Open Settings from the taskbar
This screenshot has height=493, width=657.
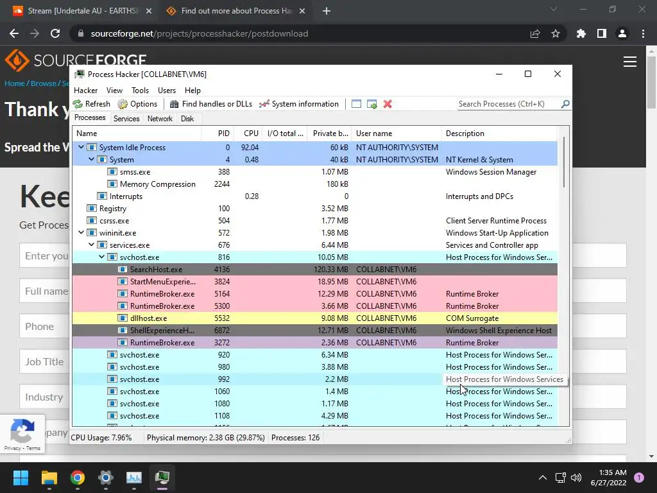pos(106,478)
